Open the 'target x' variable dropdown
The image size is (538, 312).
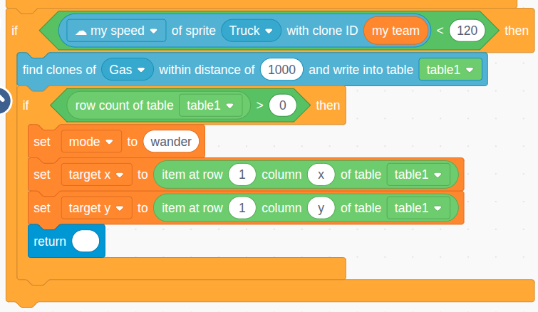click(96, 175)
